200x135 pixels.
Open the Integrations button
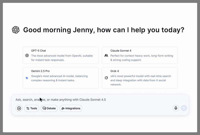pyautogui.click(x=71, y=108)
